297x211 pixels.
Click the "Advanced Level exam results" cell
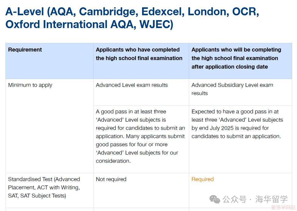pyautogui.click(x=132, y=85)
